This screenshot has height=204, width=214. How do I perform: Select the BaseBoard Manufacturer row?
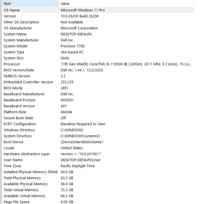[x=99, y=94]
